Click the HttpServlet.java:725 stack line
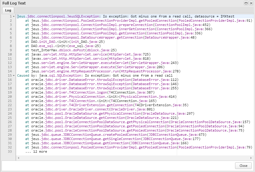 pos(88,54)
